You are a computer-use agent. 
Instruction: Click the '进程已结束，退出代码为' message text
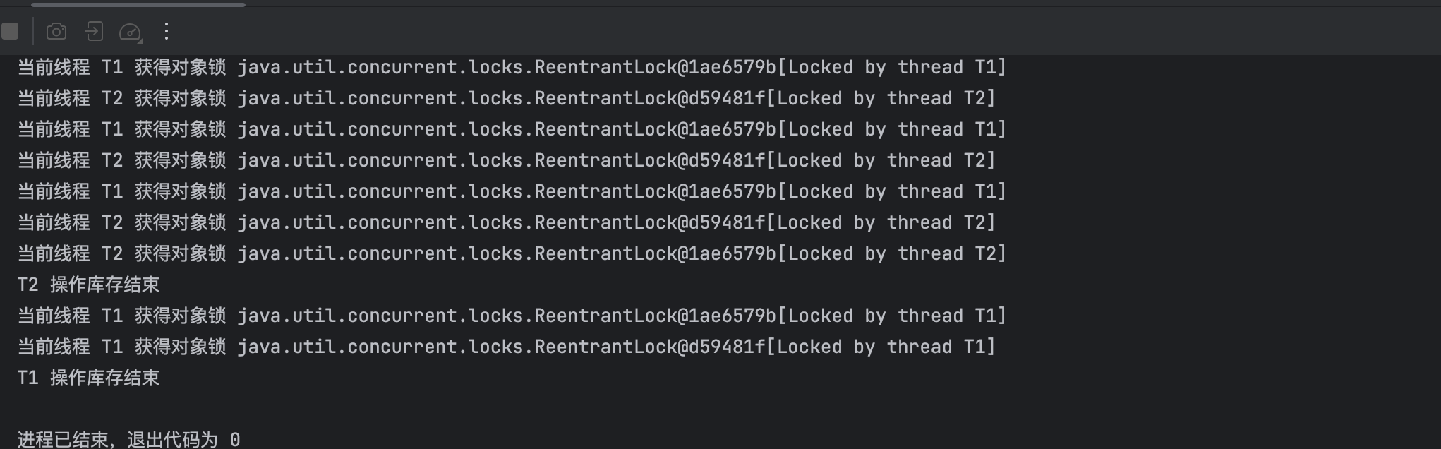pyautogui.click(x=117, y=440)
